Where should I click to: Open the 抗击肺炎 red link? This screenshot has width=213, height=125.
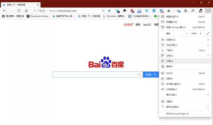pyautogui.click(x=128, y=24)
